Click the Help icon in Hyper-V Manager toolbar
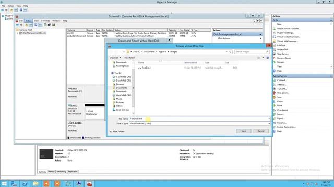Image resolution: width=334 pixels, height=187 pixels. coord(21,10)
